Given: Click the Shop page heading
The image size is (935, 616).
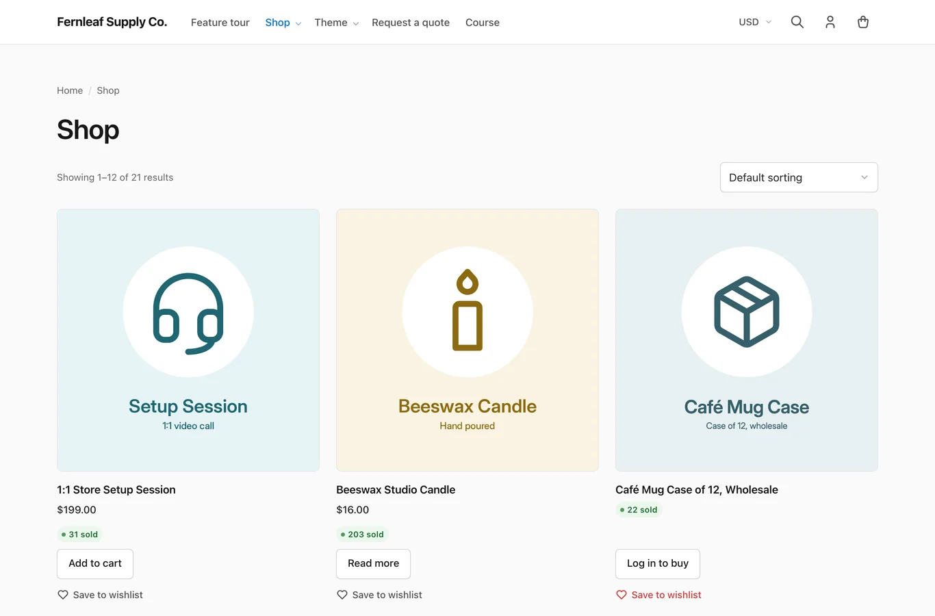Looking at the screenshot, I should pos(88,130).
